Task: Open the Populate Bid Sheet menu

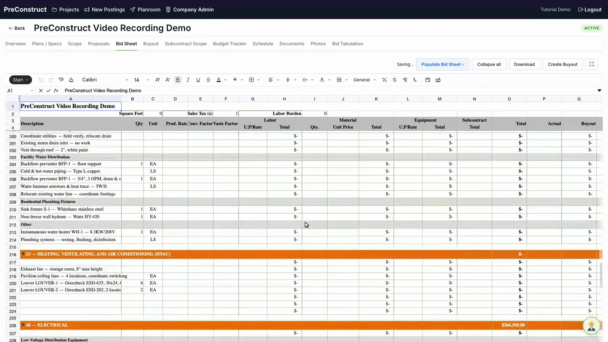Action: coord(443,64)
